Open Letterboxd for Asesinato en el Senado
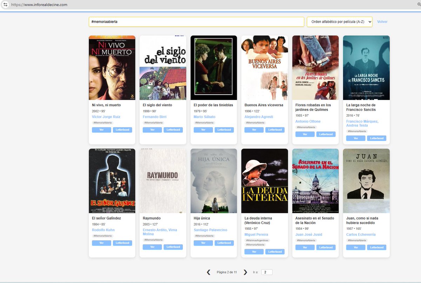Image resolution: width=421 pixels, height=283 pixels. (x=326, y=248)
